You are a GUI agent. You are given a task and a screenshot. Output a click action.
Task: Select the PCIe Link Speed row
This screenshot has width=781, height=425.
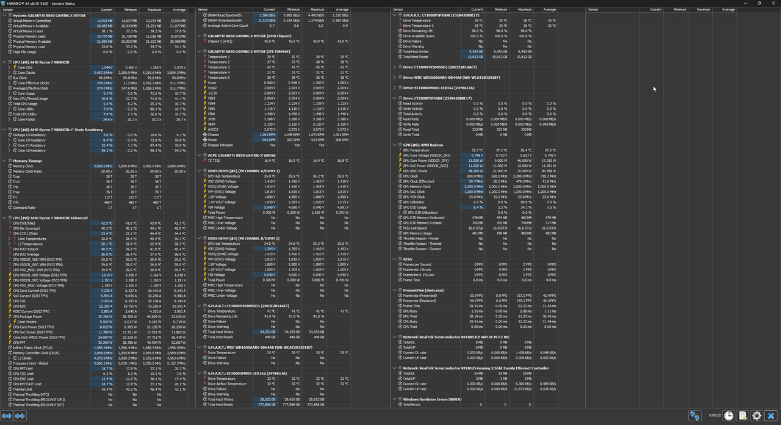(x=475, y=228)
